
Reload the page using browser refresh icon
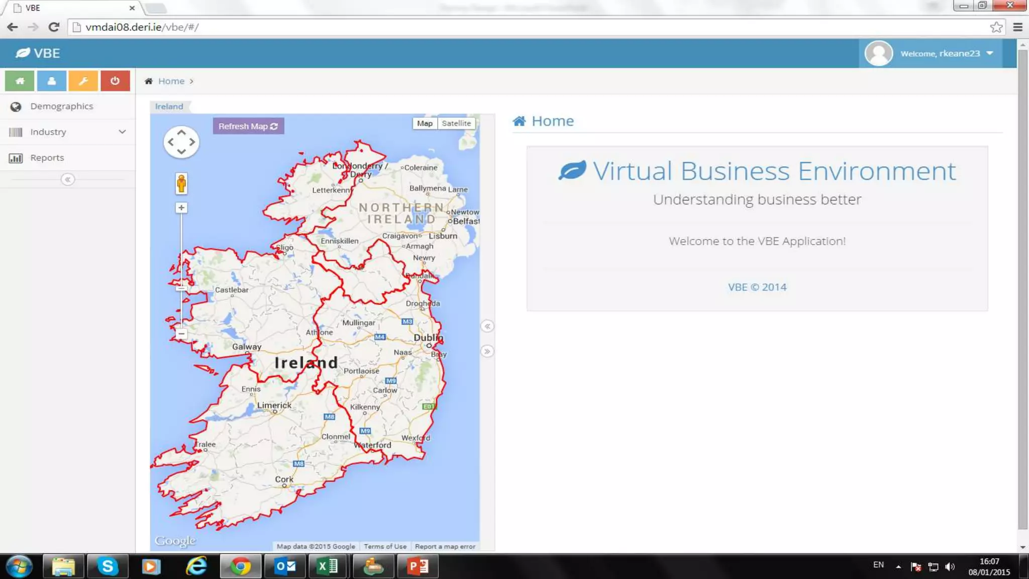[x=54, y=27]
